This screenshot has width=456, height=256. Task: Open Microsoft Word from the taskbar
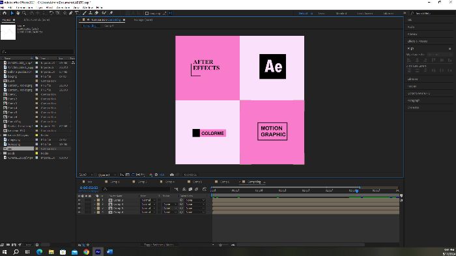[109, 252]
